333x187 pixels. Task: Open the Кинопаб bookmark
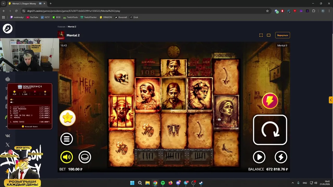[x=121, y=17]
